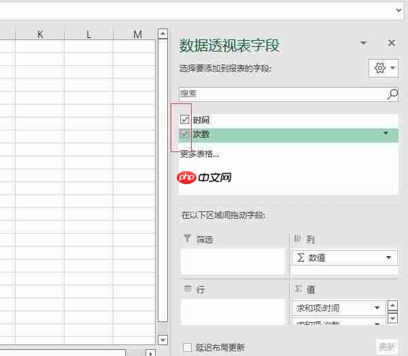Viewport: 408px width, 356px height.
Task: Click the 筛选 filters drop area
Action: [x=233, y=262]
